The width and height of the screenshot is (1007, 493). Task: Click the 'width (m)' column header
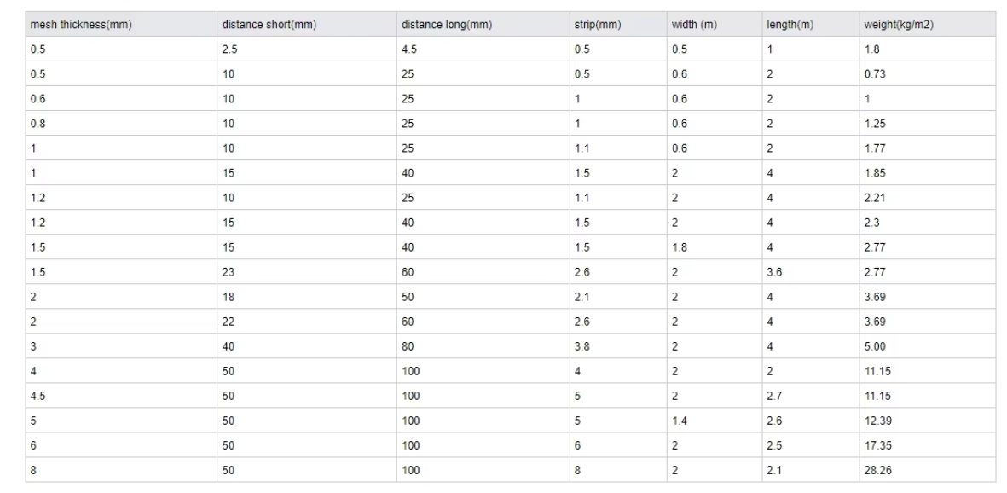pyautogui.click(x=715, y=25)
